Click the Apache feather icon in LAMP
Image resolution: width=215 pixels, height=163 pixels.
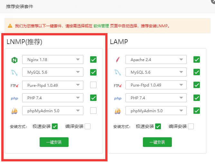[x=118, y=59]
